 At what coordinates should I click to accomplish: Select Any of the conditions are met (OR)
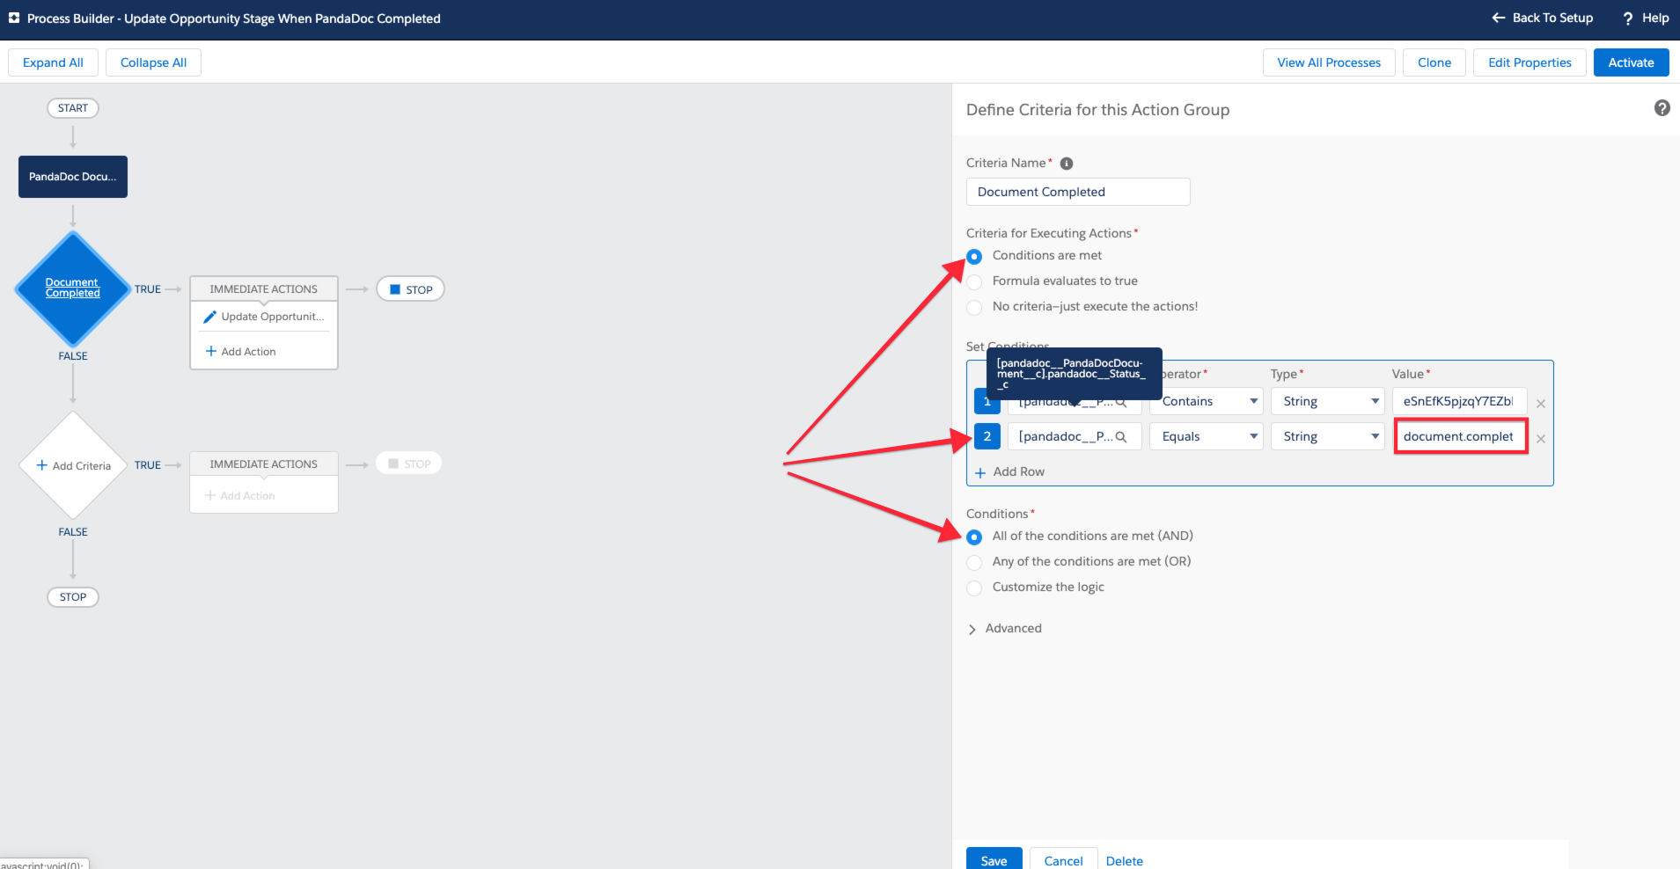pyautogui.click(x=974, y=563)
